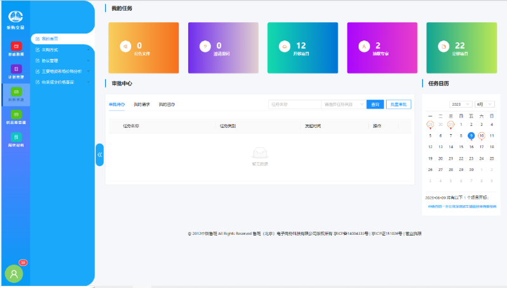Click the blue count 1 in calendar note
The height and width of the screenshot is (288, 507).
465,197
